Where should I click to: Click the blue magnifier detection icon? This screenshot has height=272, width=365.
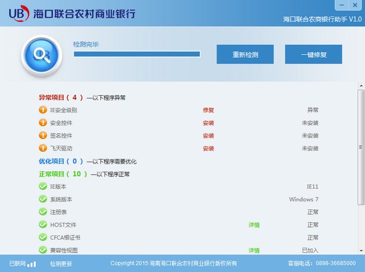[41, 55]
